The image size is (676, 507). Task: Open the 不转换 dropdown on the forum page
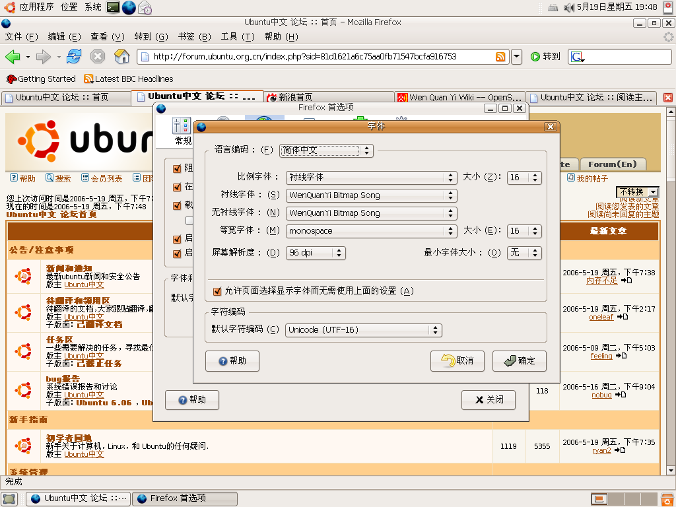[637, 192]
